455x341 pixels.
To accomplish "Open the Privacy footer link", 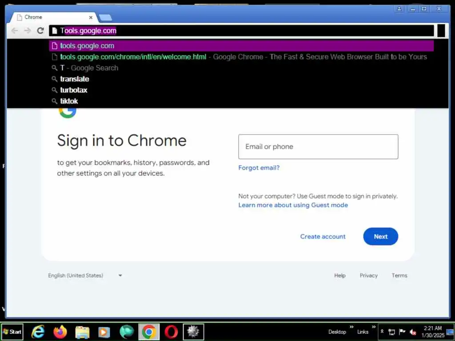I will click(368, 275).
